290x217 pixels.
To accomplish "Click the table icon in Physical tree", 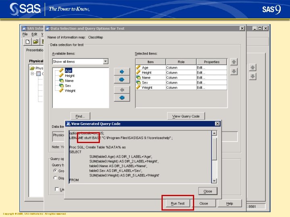I will 38,74.
